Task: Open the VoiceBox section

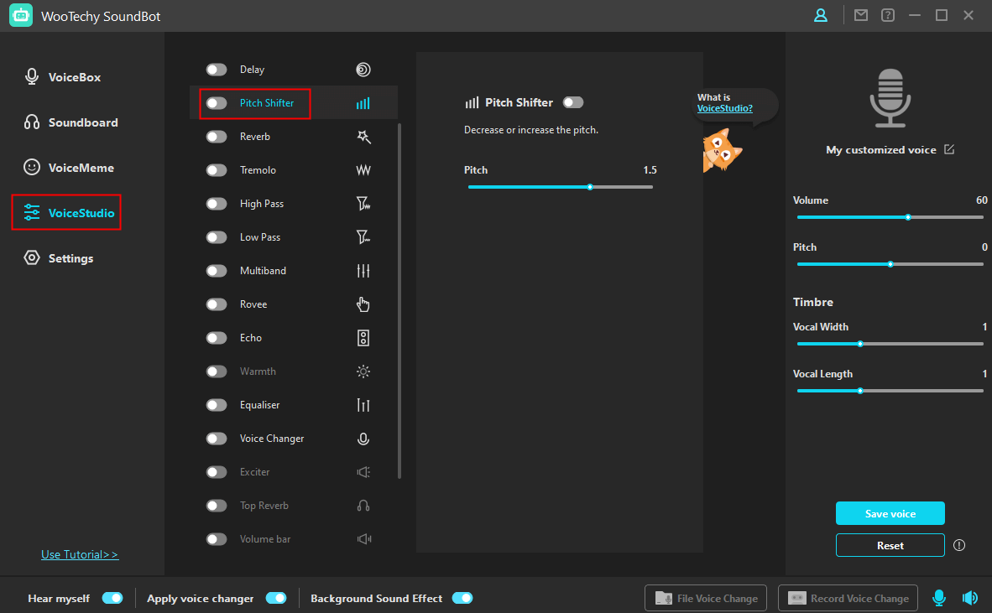Action: [76, 76]
